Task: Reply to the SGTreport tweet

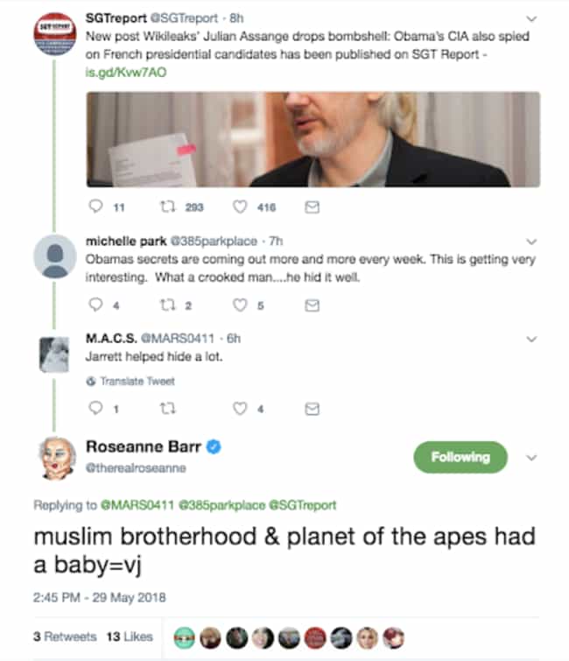Action: 95,206
